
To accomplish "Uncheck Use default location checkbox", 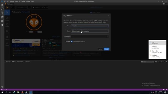I will pos(72,42).
